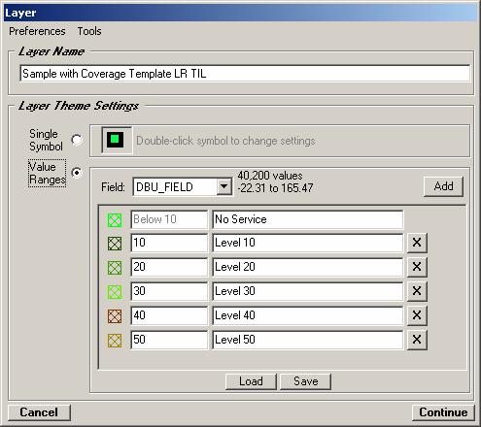481x427 pixels.
Task: Click the brown symbol icon for range 40
Action: point(115,316)
